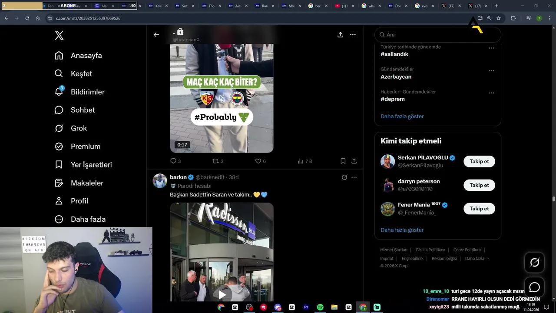Show more trends with Daha fazla göster
556x313 pixels.
click(402, 117)
